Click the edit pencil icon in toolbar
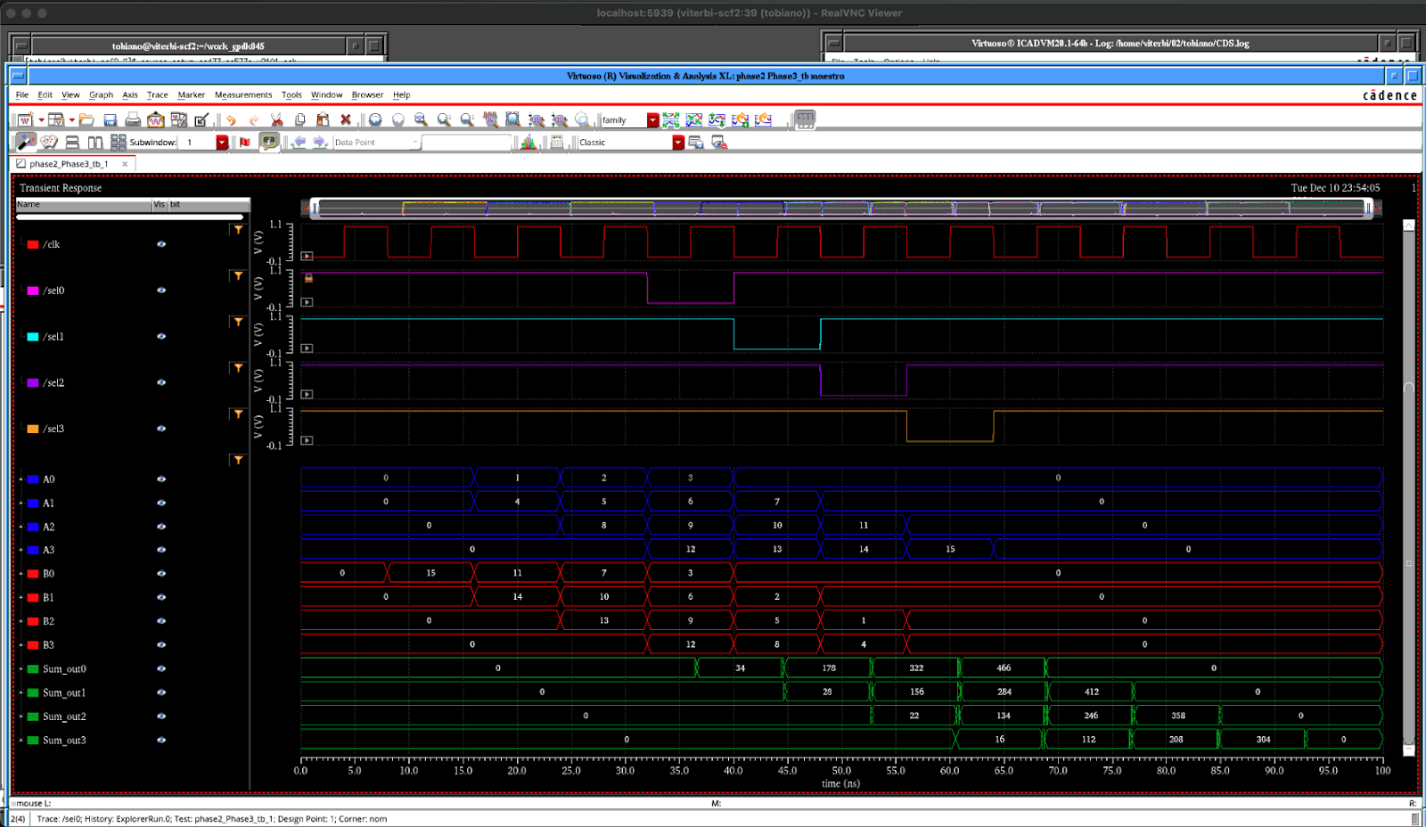The height and width of the screenshot is (827, 1426). 201,119
